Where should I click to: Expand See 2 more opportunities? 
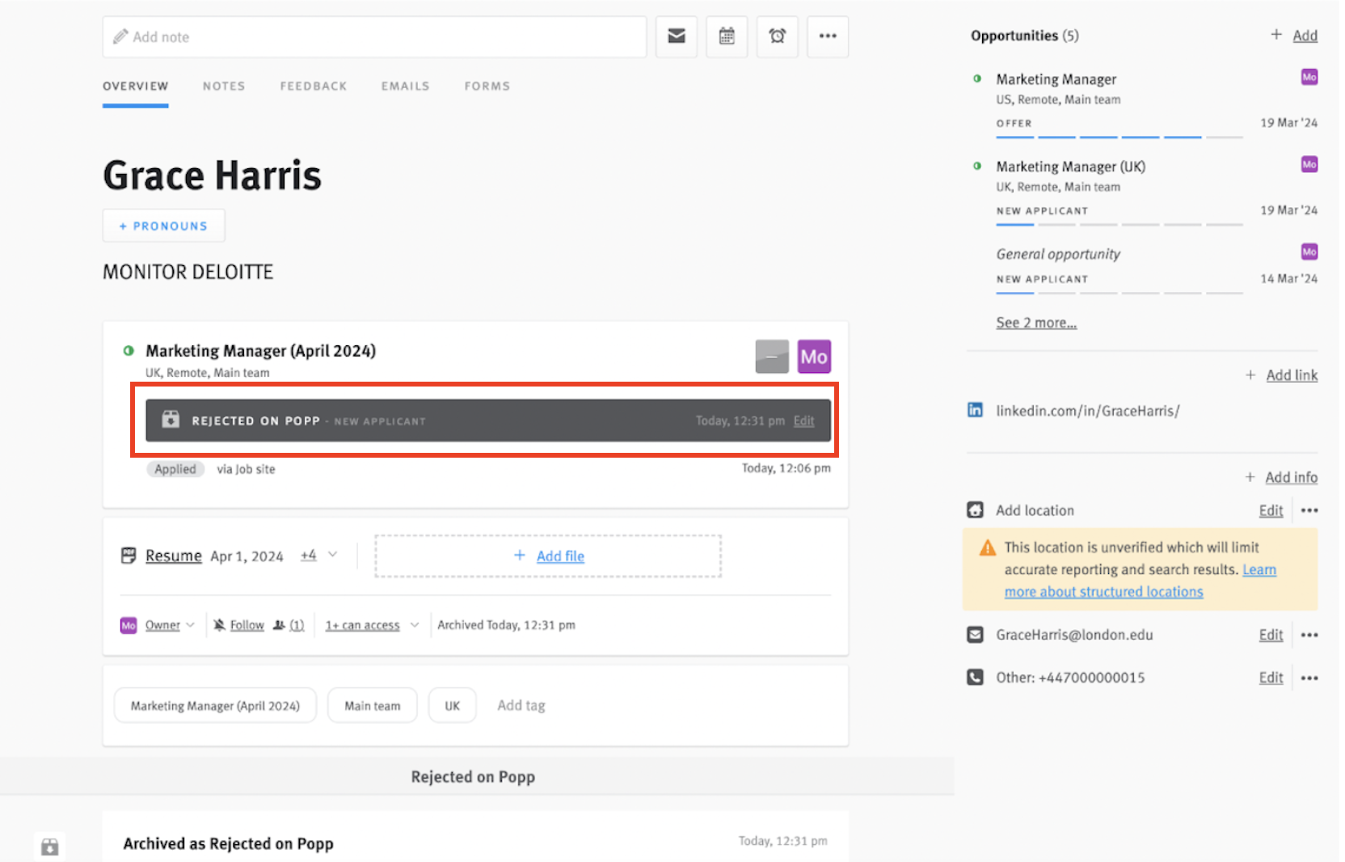coord(1036,323)
